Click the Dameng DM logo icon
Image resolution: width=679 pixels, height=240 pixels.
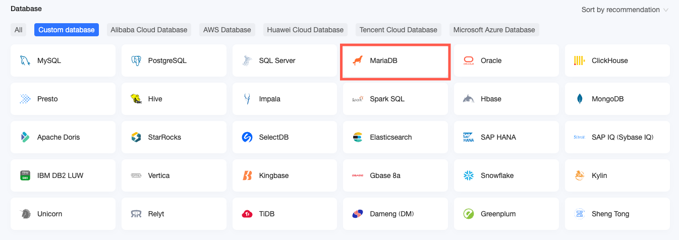coord(358,214)
